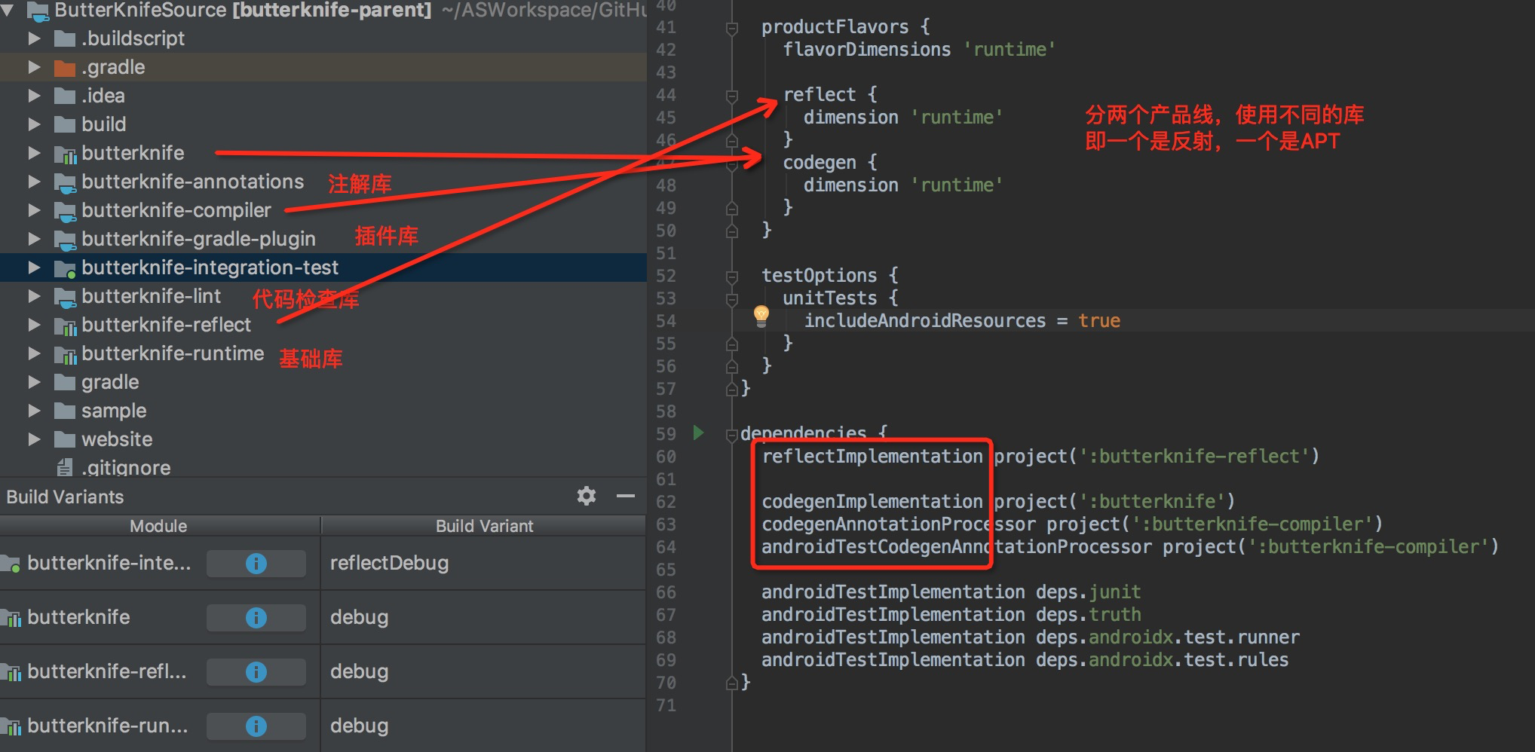Expand the .gradle folder

(34, 67)
